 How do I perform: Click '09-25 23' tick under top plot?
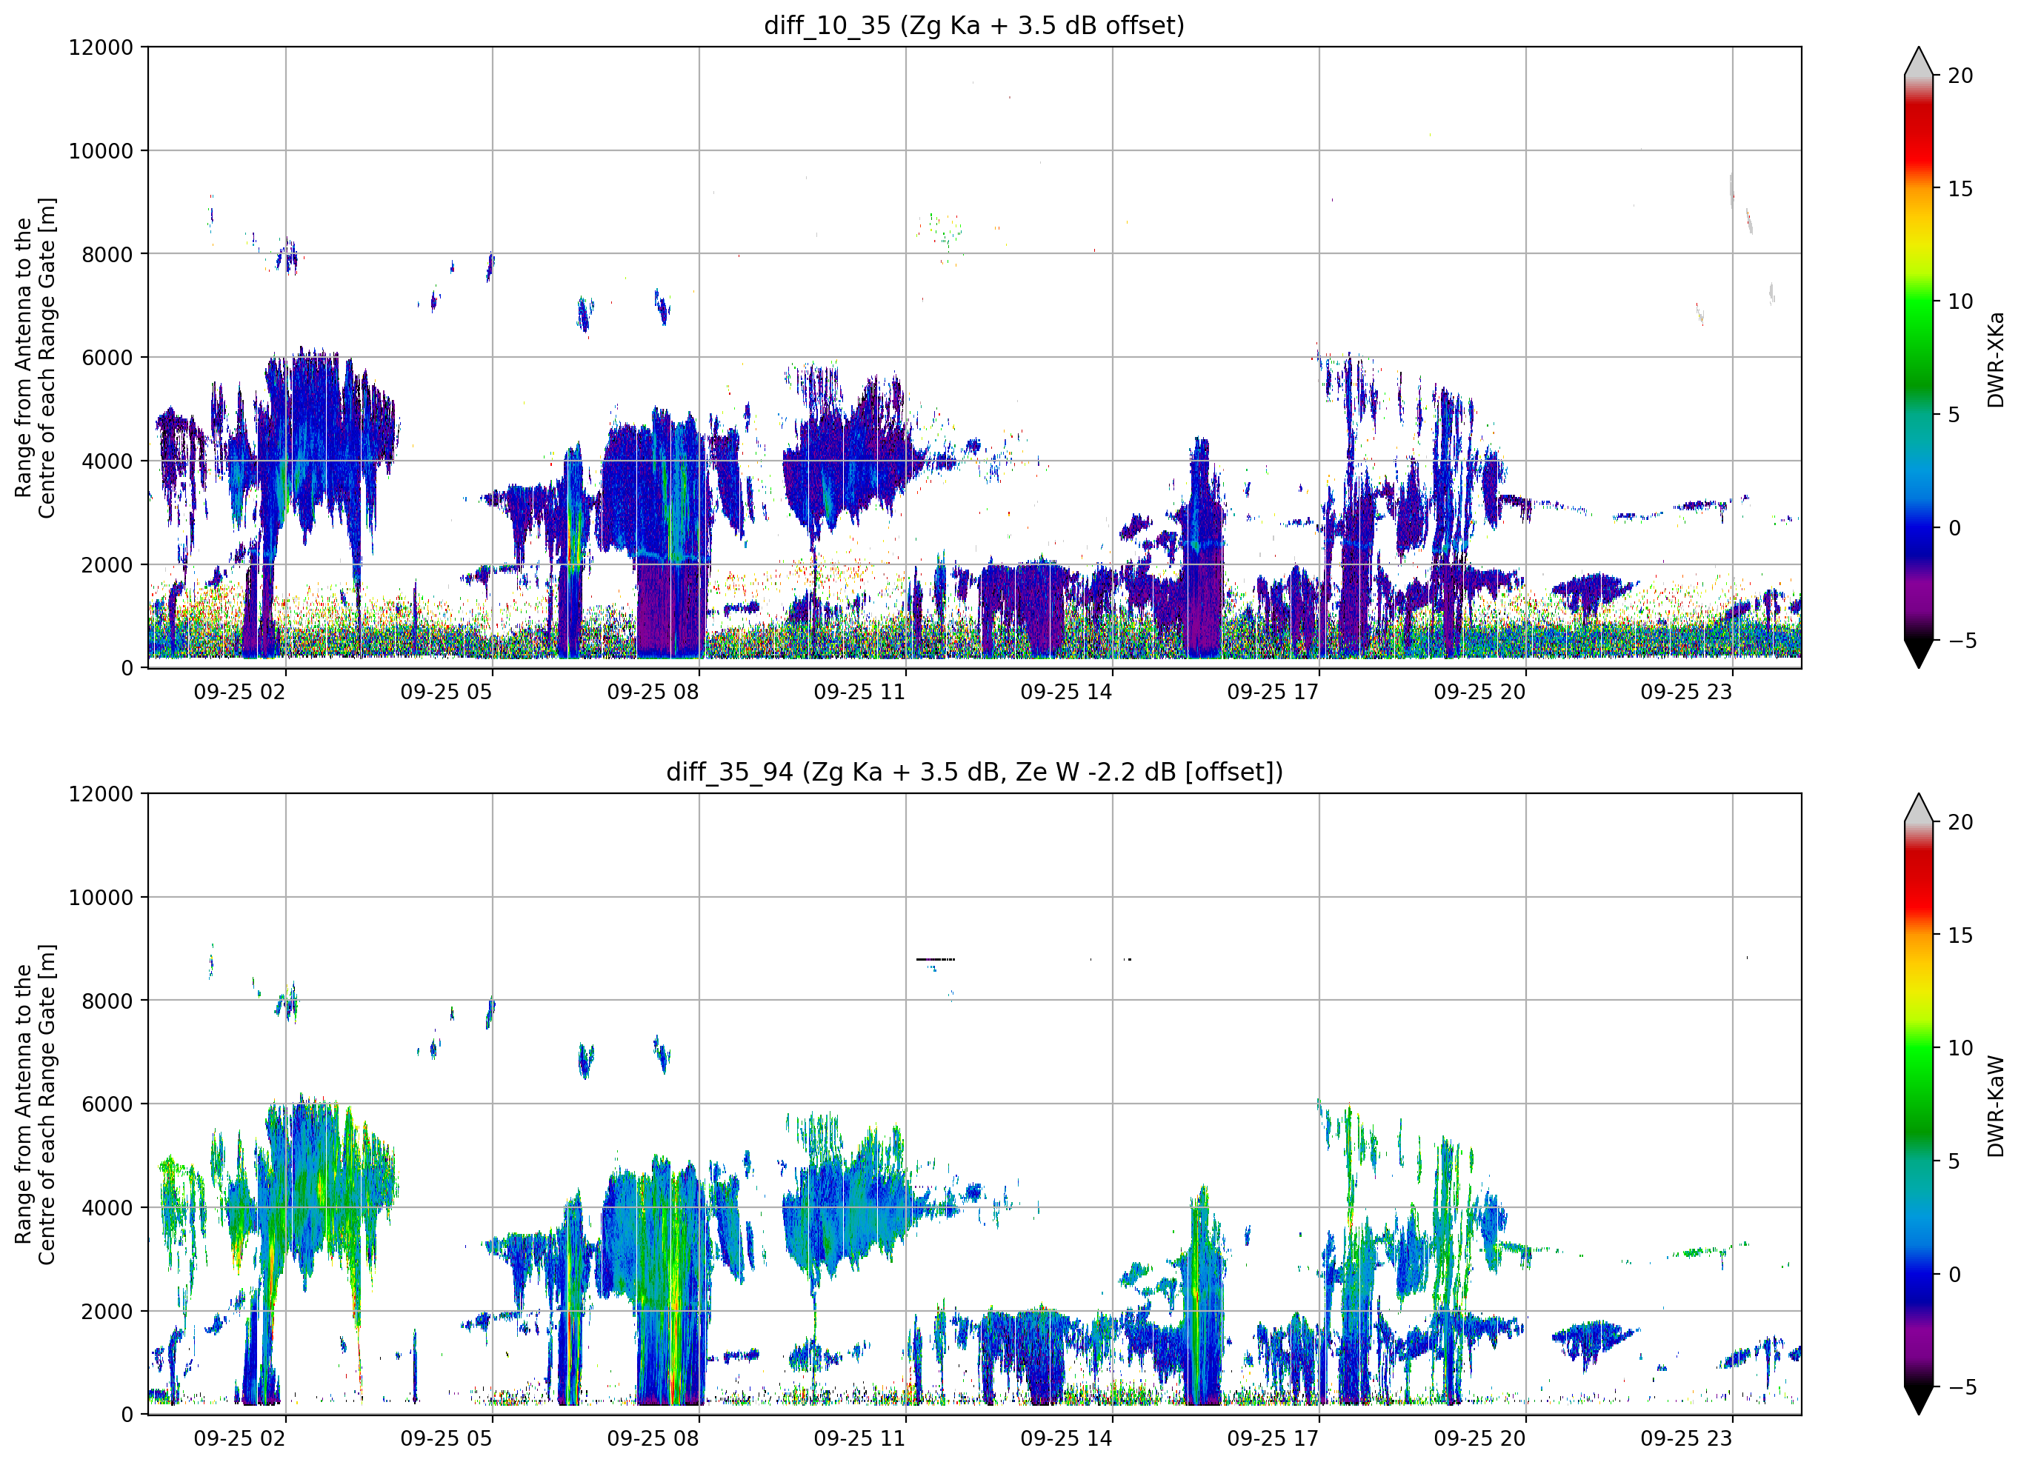coord(1687,693)
